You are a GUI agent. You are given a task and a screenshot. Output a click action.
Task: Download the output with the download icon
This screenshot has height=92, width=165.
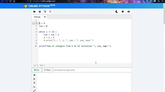pos(34,79)
